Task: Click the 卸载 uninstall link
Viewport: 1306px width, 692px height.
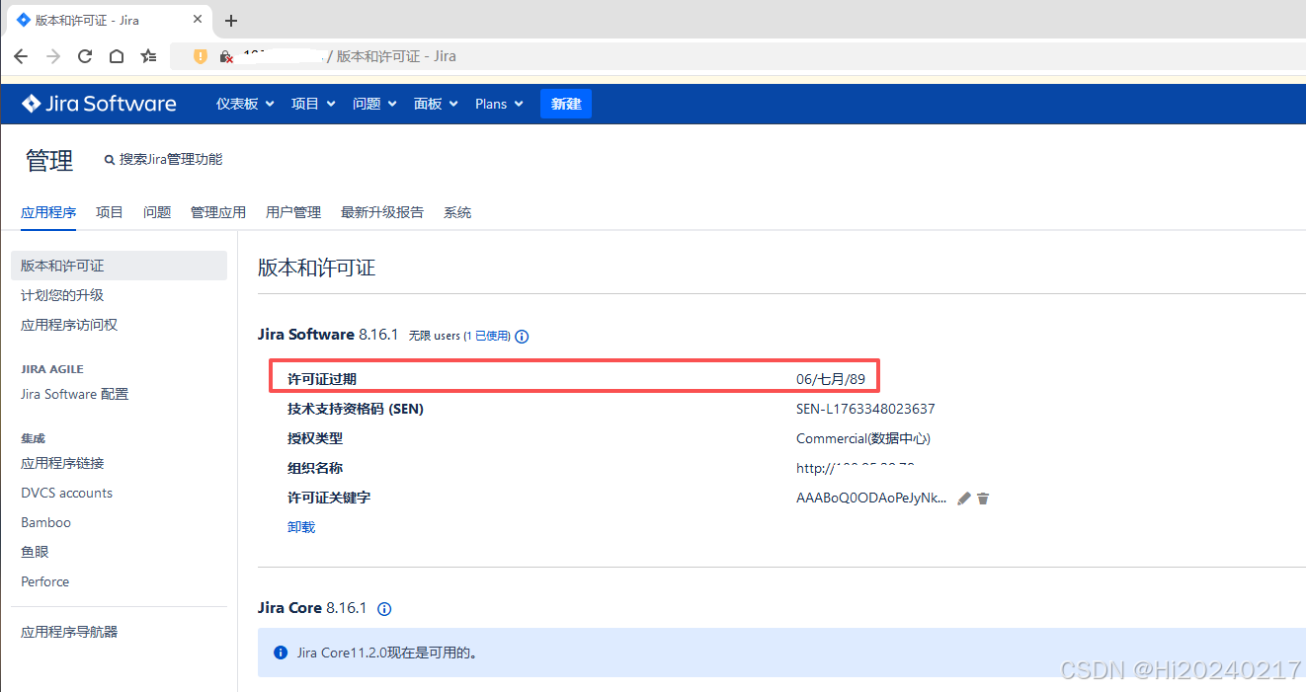Action: point(301,527)
